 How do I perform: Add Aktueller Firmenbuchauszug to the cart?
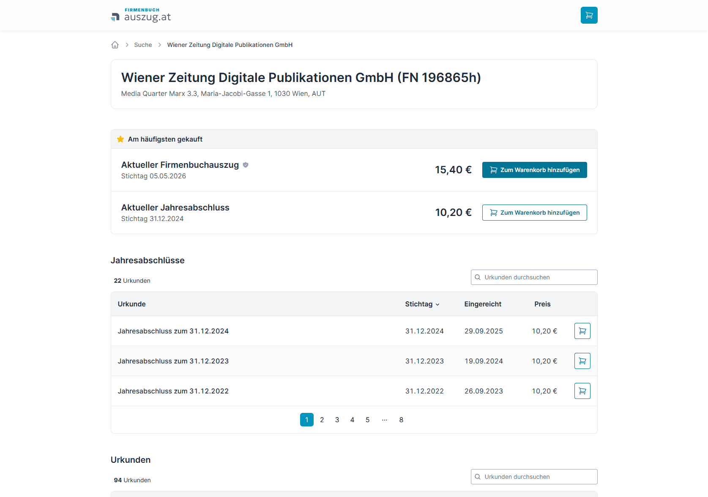[534, 170]
